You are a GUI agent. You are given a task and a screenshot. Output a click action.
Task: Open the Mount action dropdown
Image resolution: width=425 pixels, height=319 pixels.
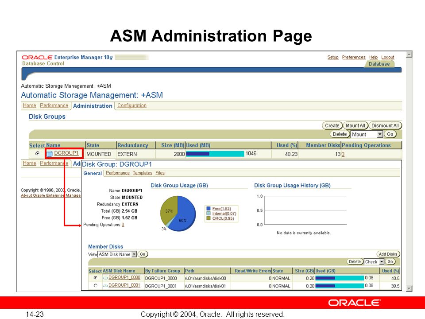[367, 134]
